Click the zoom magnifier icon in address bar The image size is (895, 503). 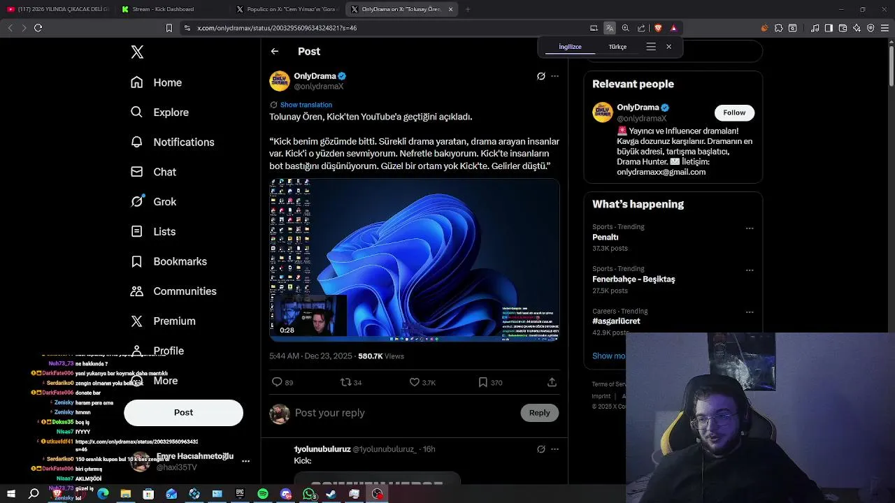626,28
